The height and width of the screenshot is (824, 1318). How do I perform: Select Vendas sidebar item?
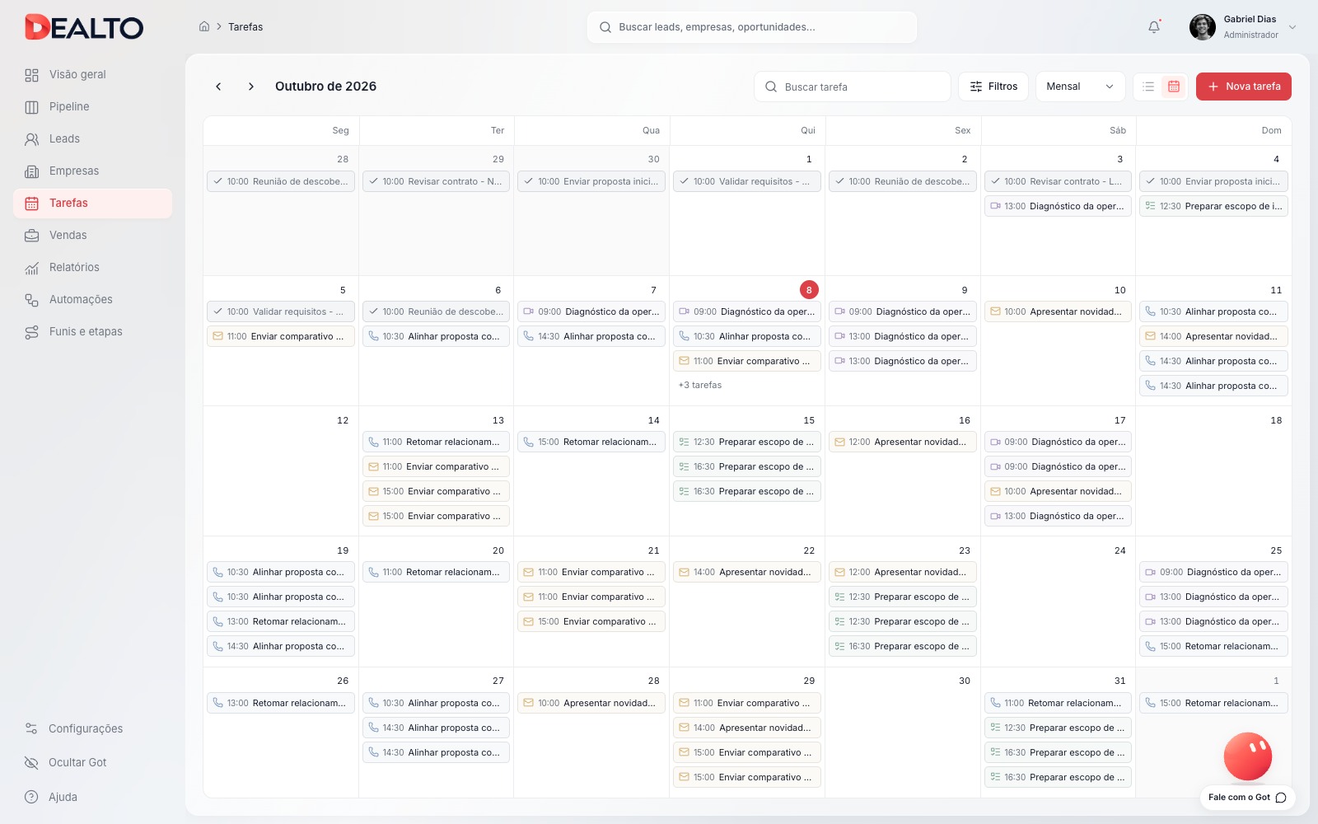(92, 236)
